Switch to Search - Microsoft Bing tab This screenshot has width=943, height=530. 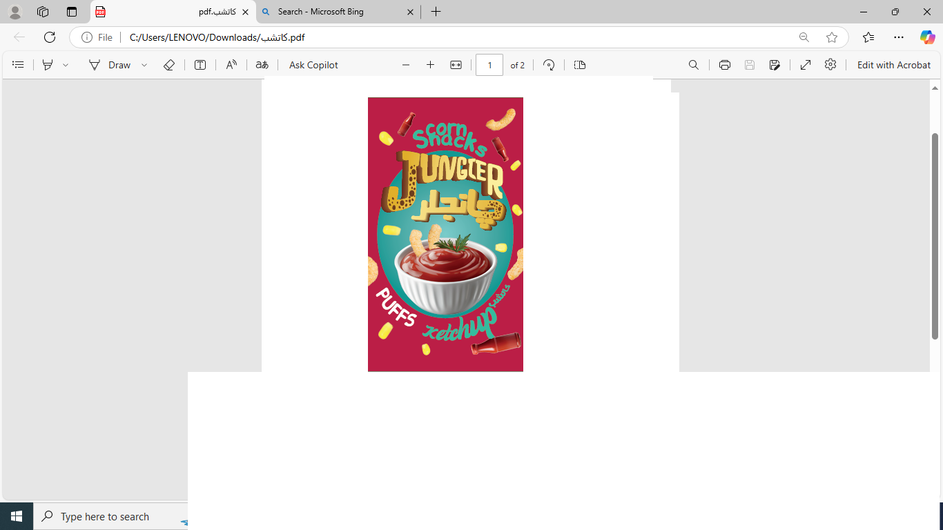coord(331,12)
